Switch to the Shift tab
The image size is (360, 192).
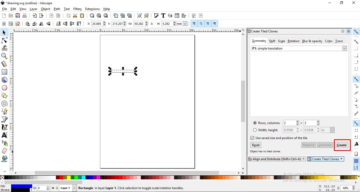coord(272,41)
